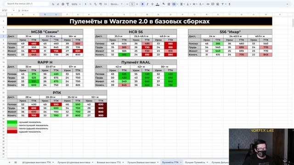
Task: Open horizontal align dropdown
Action: (182, 4)
